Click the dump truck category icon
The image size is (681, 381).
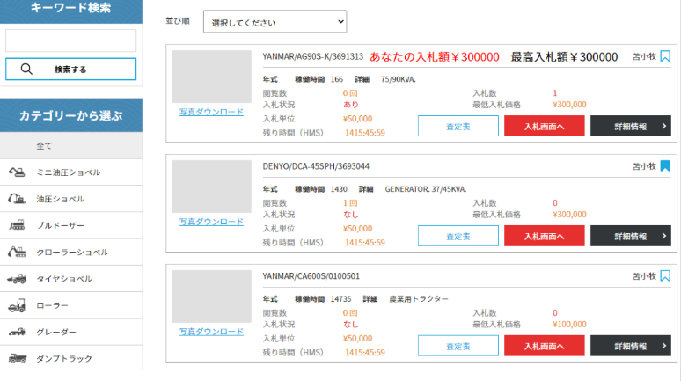coord(18,358)
